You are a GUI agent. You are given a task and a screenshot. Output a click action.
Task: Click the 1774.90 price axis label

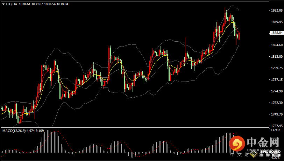(x=276, y=91)
